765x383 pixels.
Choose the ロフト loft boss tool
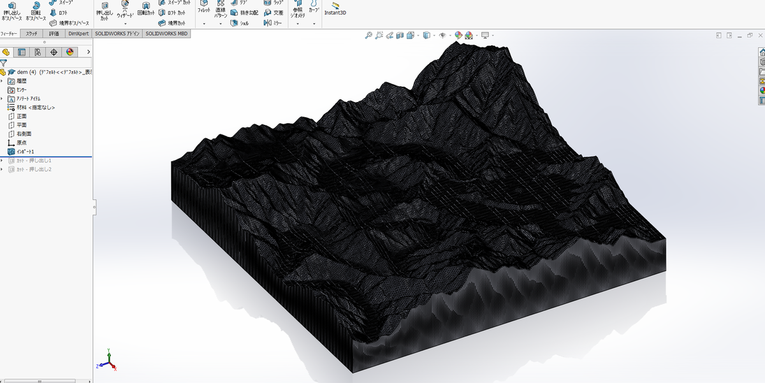(59, 12)
